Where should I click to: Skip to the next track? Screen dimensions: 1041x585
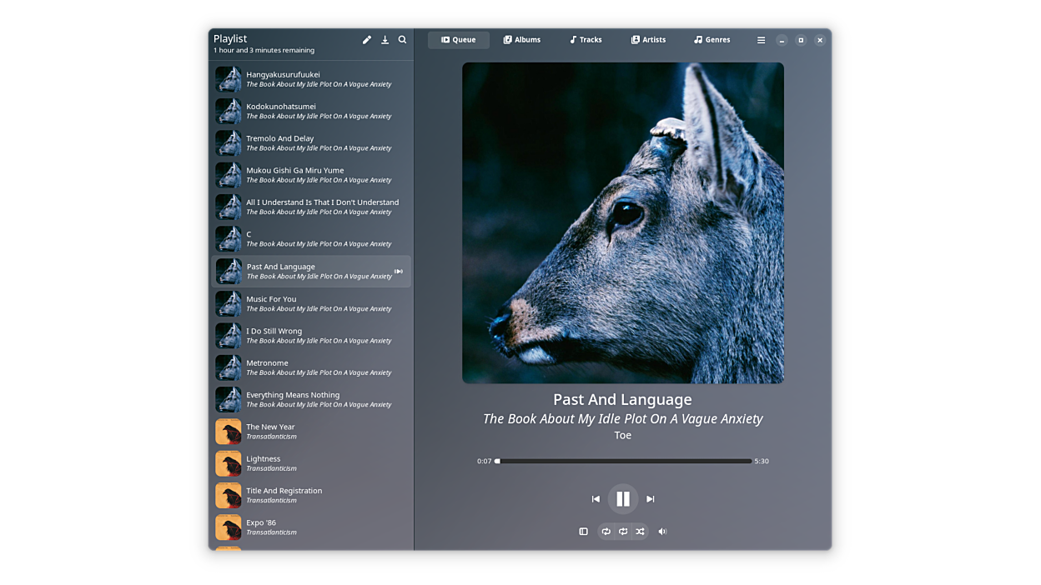tap(651, 499)
